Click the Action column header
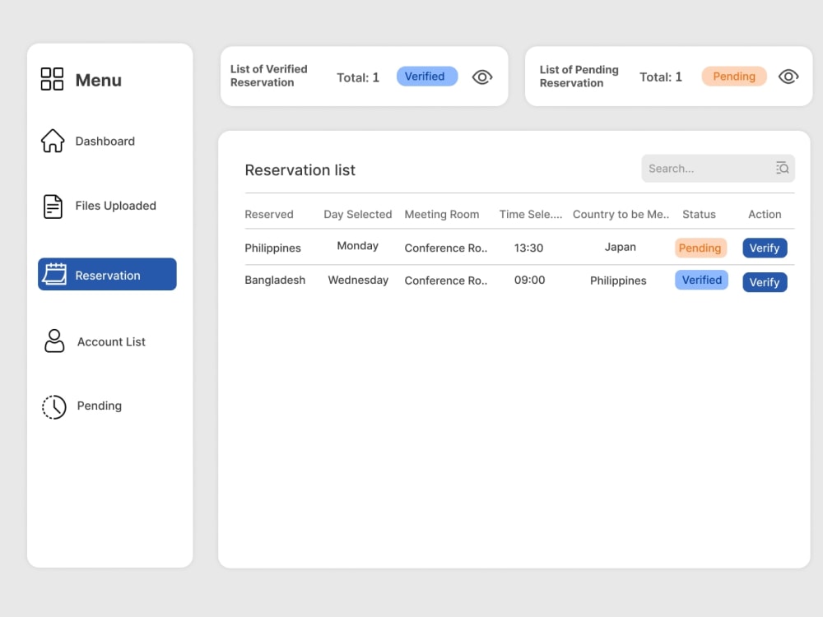The image size is (823, 617). 765,214
